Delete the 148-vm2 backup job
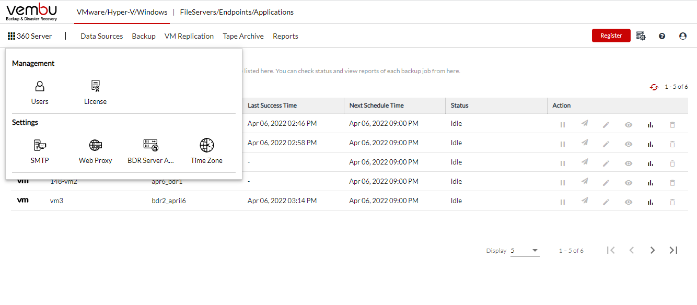The height and width of the screenshot is (305, 697). click(672, 182)
